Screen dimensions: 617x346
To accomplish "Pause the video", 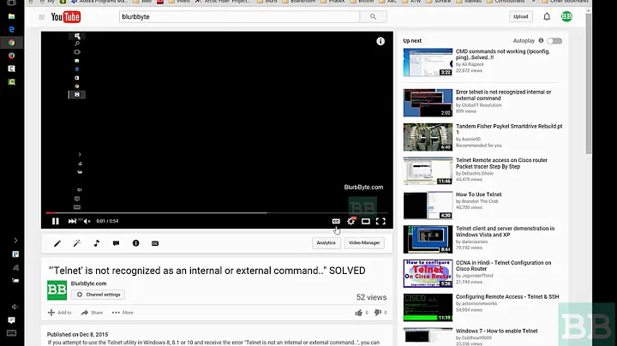I will (x=56, y=221).
